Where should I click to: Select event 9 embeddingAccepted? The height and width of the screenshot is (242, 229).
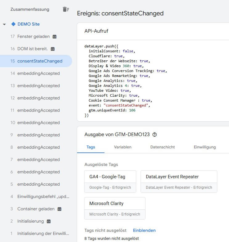pyautogui.click(x=36, y=135)
